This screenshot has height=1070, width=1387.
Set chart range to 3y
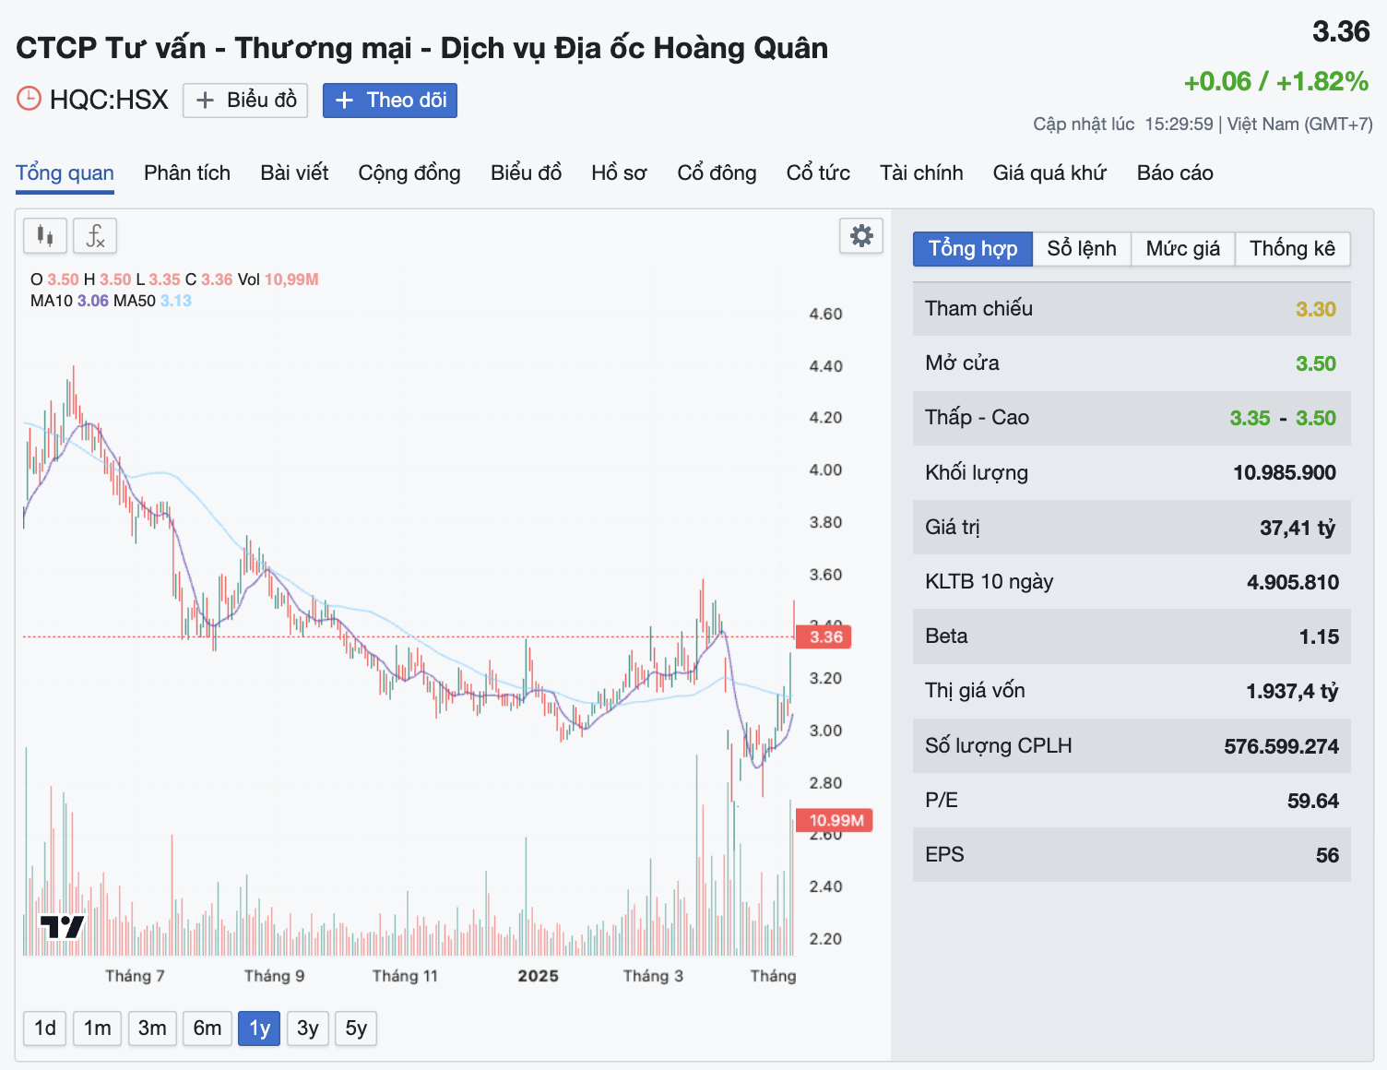[x=308, y=1028]
